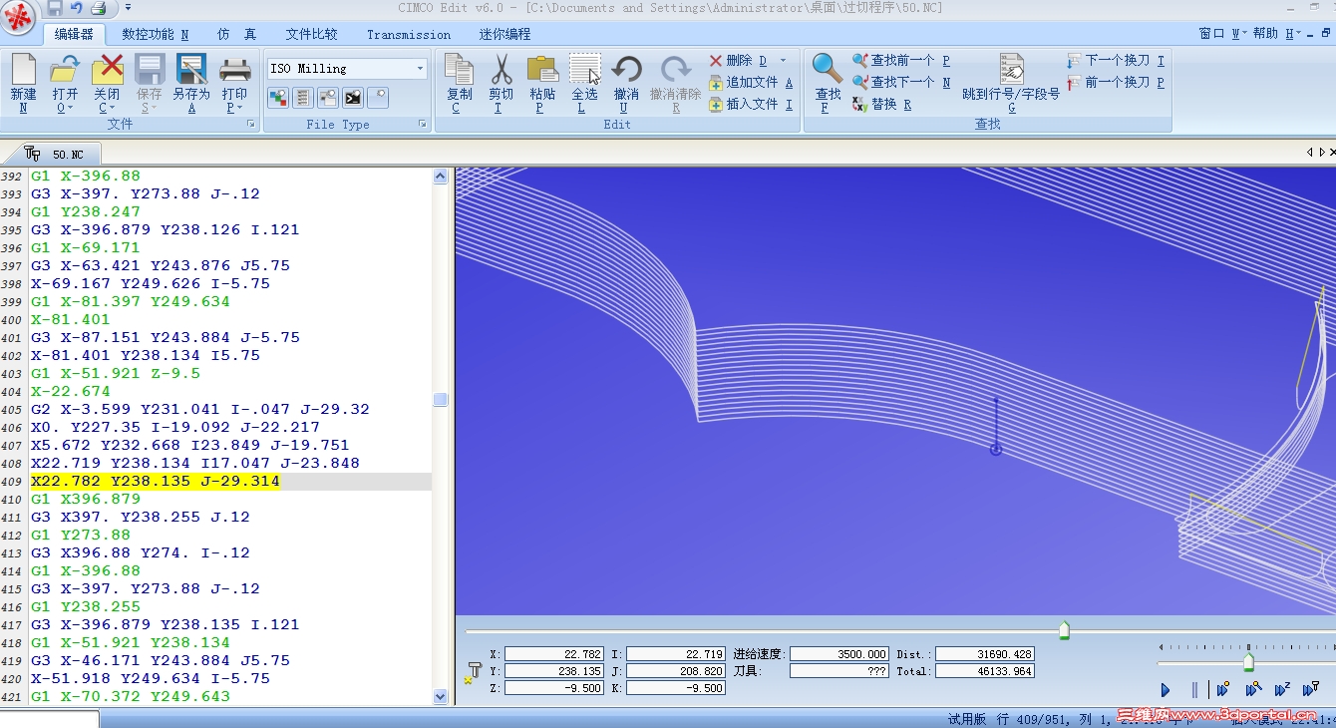Image resolution: width=1336 pixels, height=728 pixels.
Task: Click the black console File Type icon
Action: click(x=353, y=98)
